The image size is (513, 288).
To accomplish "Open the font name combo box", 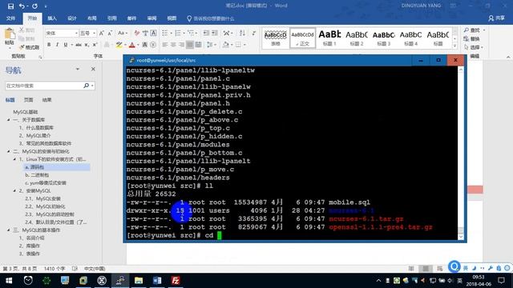I will tap(62, 33).
